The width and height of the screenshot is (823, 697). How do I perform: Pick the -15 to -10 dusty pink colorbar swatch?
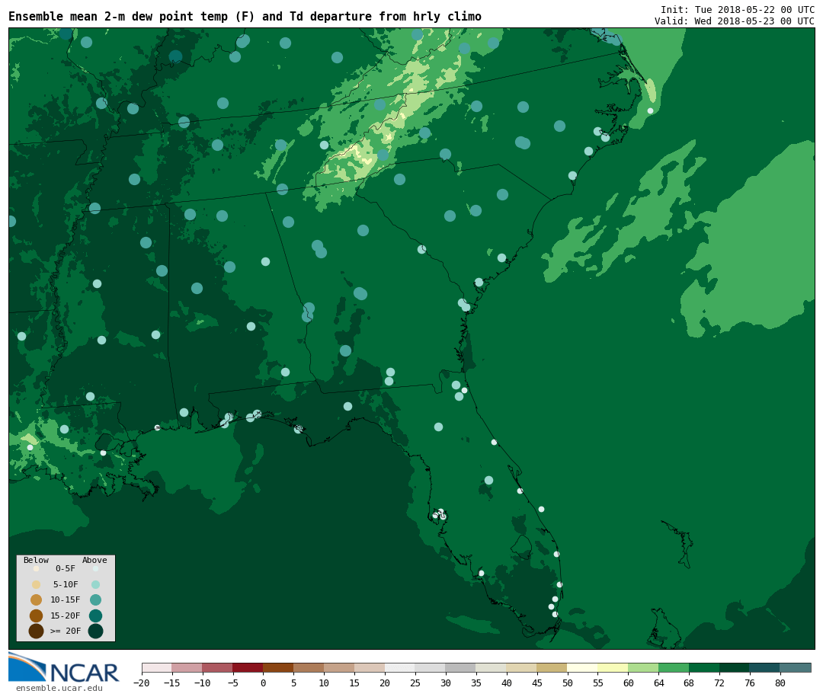[x=187, y=667]
